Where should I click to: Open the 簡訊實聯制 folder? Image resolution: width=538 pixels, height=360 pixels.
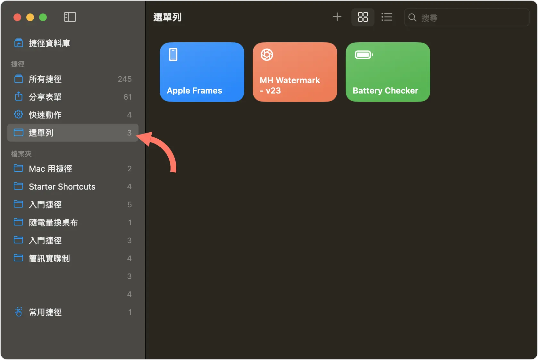coord(73,258)
